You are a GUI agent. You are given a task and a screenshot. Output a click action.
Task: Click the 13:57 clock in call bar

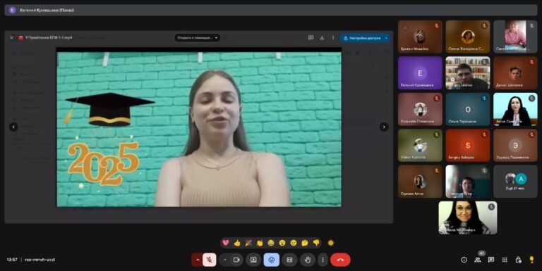pyautogui.click(x=12, y=260)
